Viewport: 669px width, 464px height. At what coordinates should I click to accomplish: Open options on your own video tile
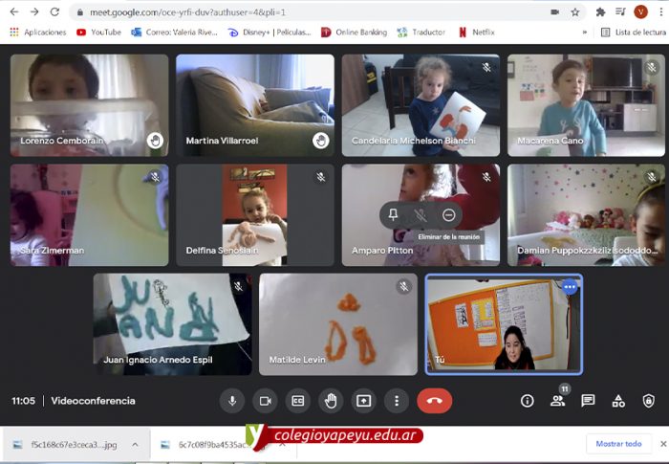[570, 287]
